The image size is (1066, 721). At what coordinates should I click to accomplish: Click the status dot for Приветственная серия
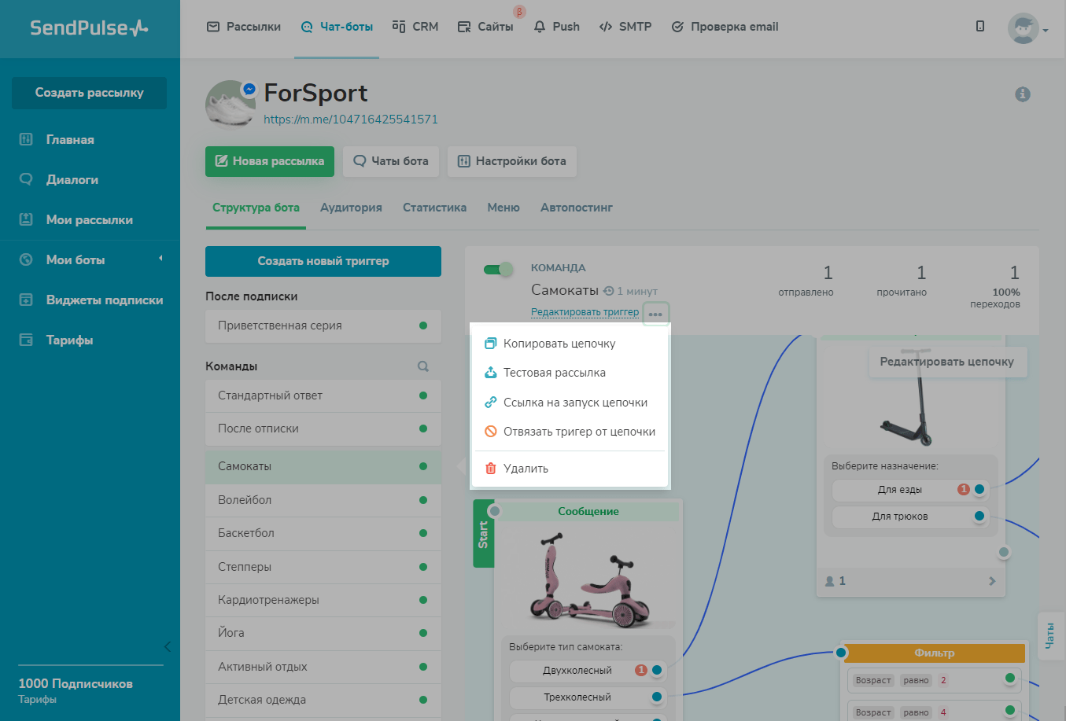point(423,326)
